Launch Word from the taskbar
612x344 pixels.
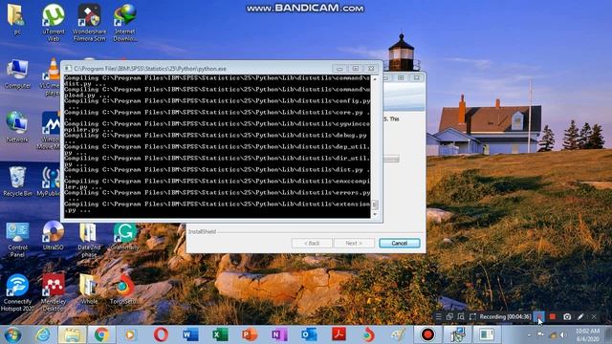pos(190,334)
